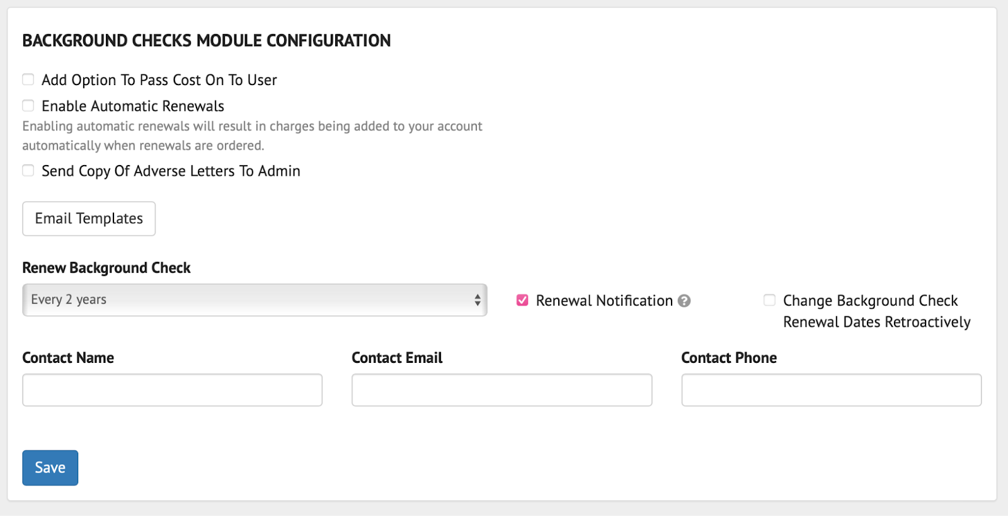Uncheck the Renewal Notification checkbox
The height and width of the screenshot is (516, 1008).
point(522,301)
